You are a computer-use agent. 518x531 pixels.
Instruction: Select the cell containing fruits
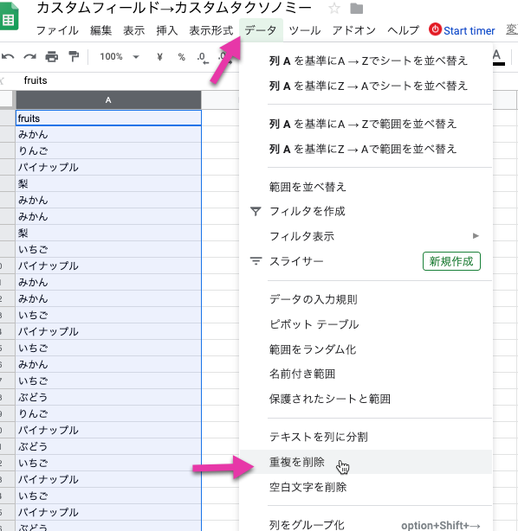pos(108,118)
